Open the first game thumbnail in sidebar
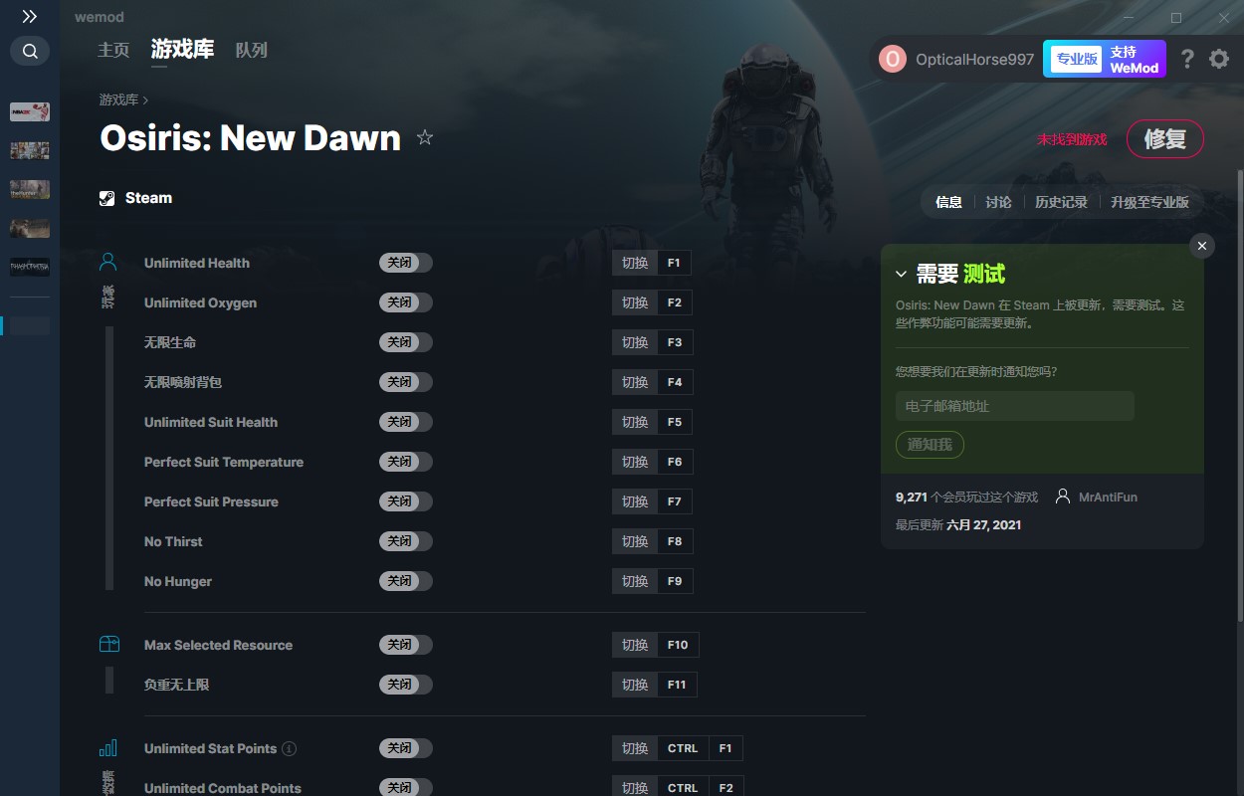1244x796 pixels. pos(30,111)
